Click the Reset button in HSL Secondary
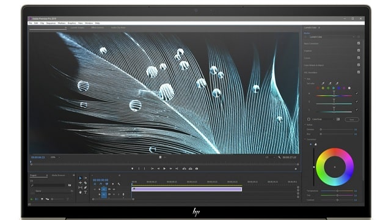Screen dimensions: 391x220 point(352,120)
